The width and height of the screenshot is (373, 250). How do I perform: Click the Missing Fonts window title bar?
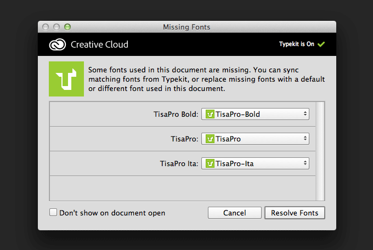[x=187, y=27]
